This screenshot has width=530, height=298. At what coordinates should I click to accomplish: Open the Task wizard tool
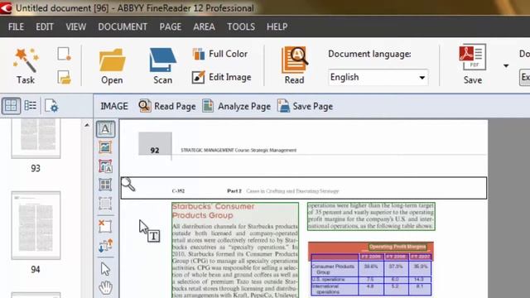[x=26, y=66]
